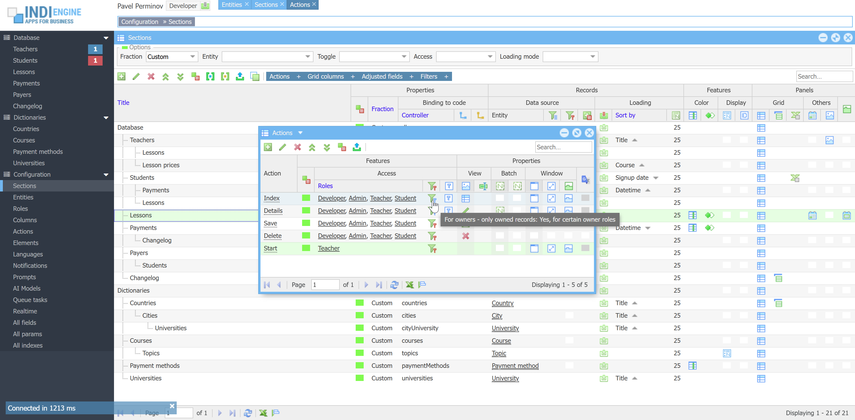Open the Loading mode dropdown

pyautogui.click(x=593, y=57)
